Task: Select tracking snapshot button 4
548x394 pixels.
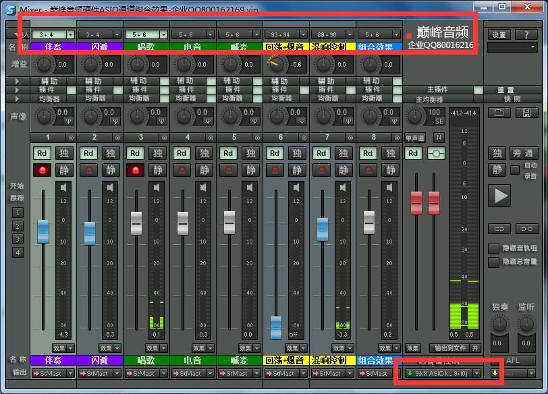Action: click(x=18, y=252)
